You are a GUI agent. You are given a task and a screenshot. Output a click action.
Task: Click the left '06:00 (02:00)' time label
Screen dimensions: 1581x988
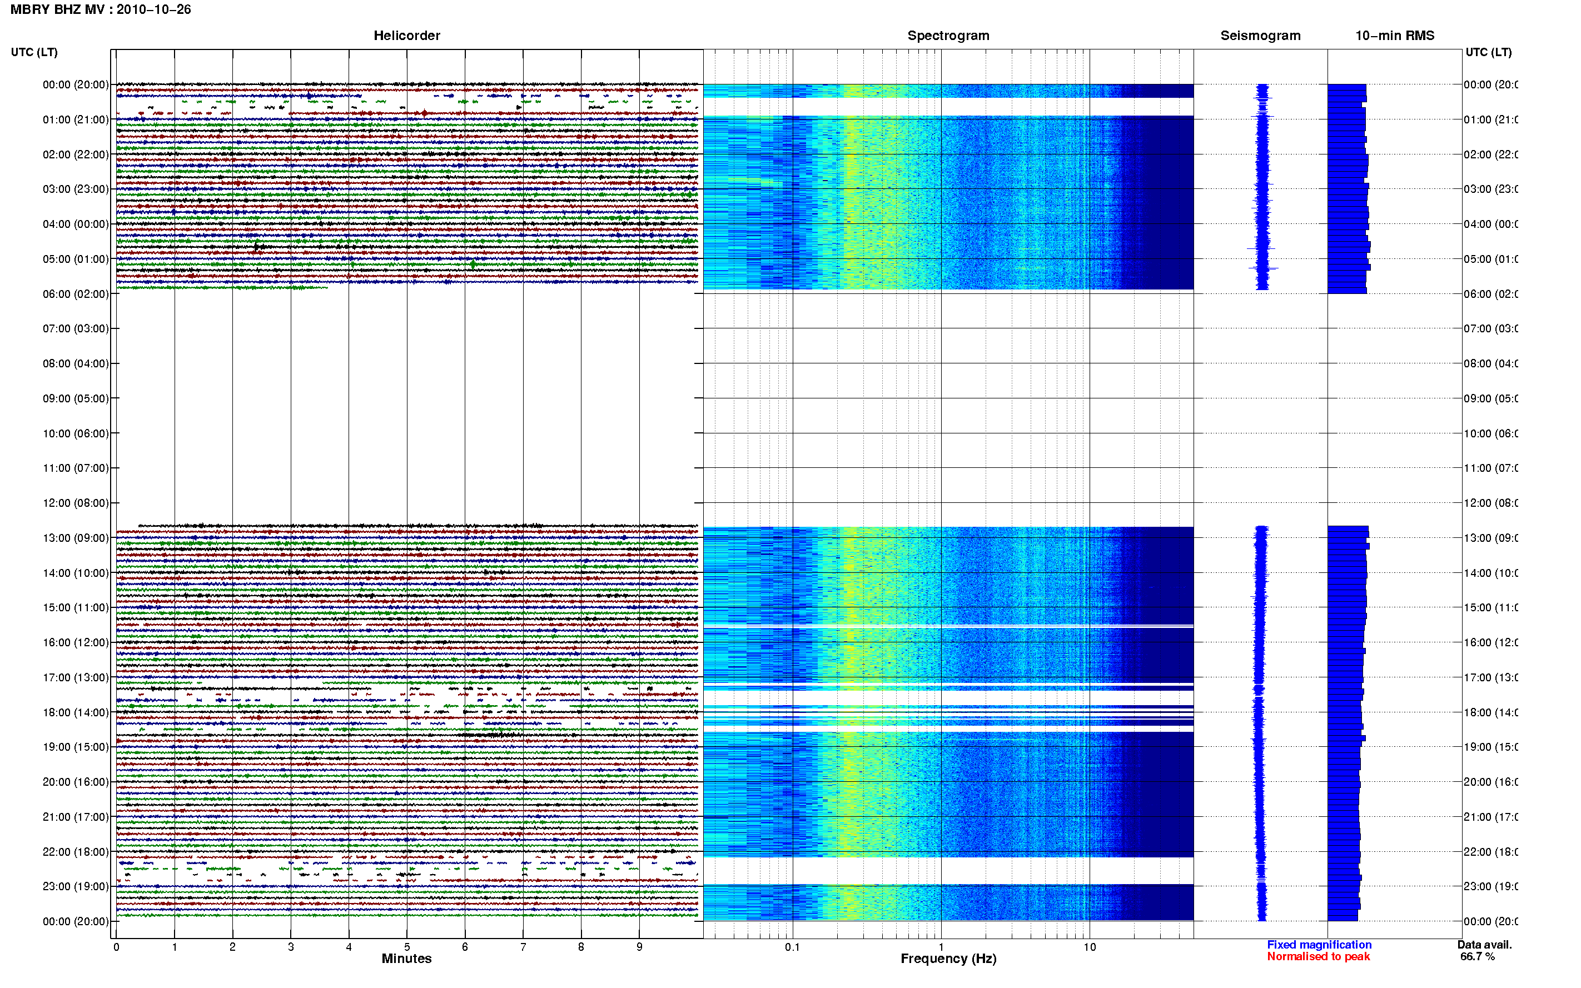(x=76, y=294)
